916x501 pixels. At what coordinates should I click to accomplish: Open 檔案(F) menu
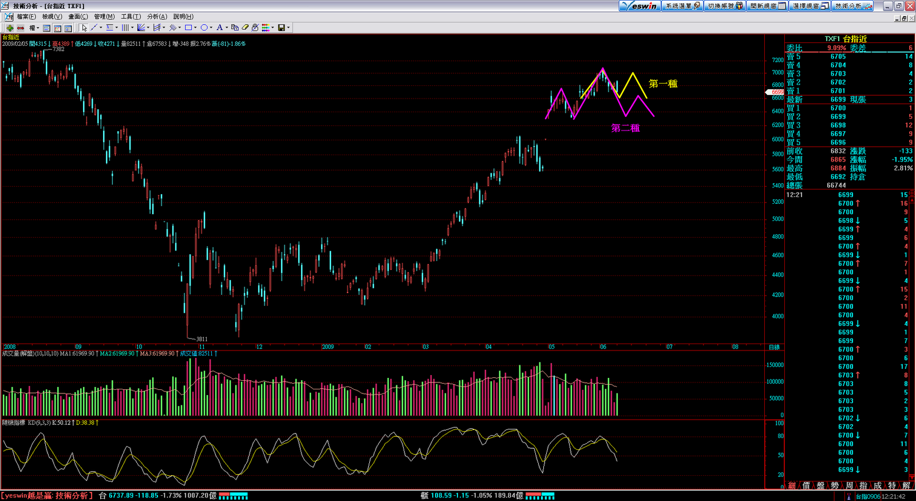(x=26, y=17)
